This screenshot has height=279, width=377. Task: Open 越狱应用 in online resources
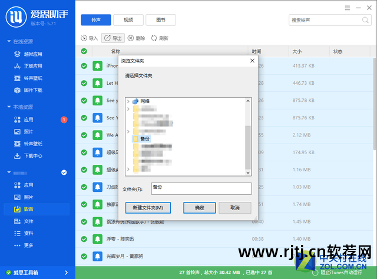28,54
